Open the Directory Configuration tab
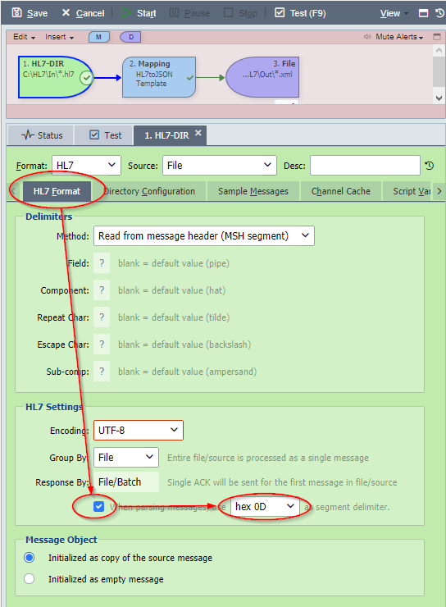 [149, 191]
